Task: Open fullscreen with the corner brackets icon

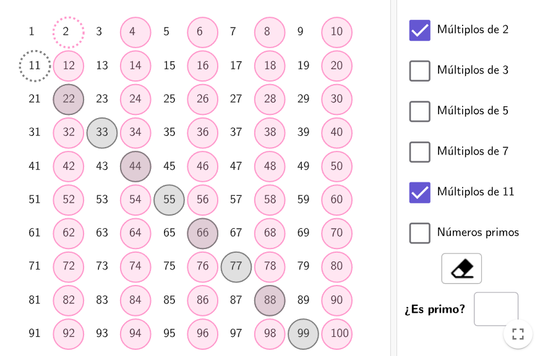Action: 518,334
